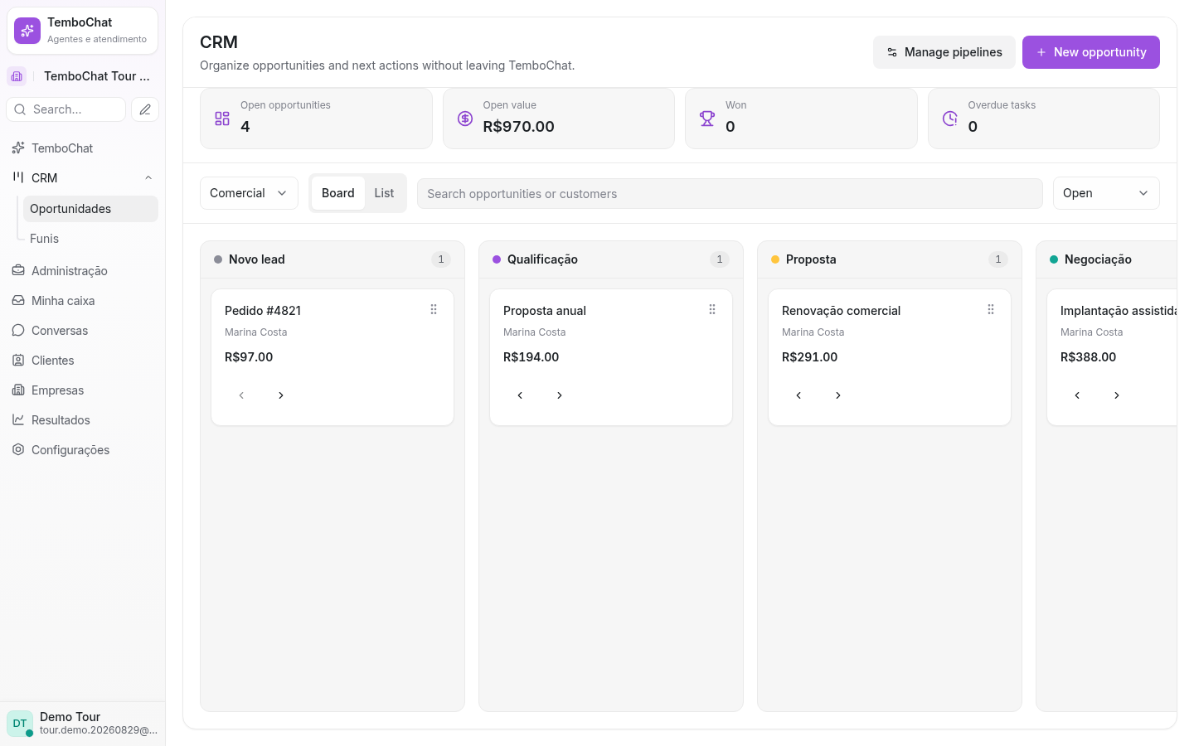Open Funis in the sidebar
The width and height of the screenshot is (1194, 746).
(x=90, y=239)
